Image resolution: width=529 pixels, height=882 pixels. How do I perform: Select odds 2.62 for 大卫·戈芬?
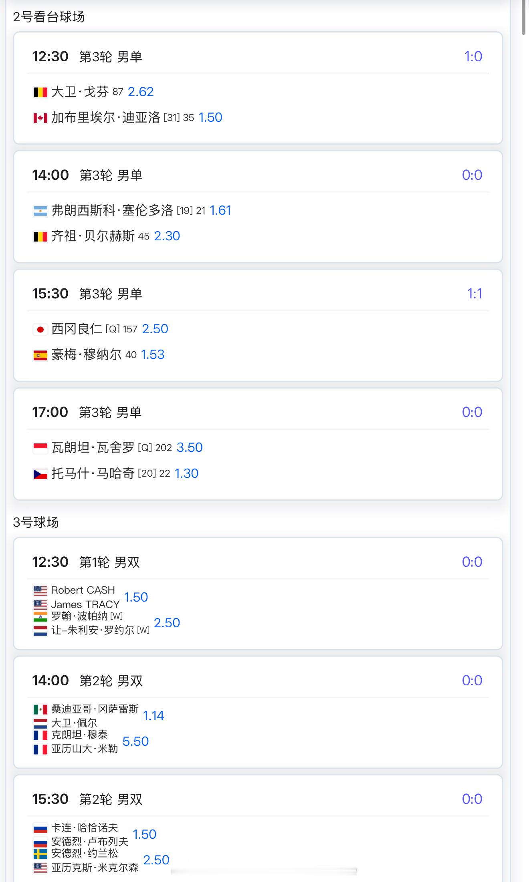[141, 92]
